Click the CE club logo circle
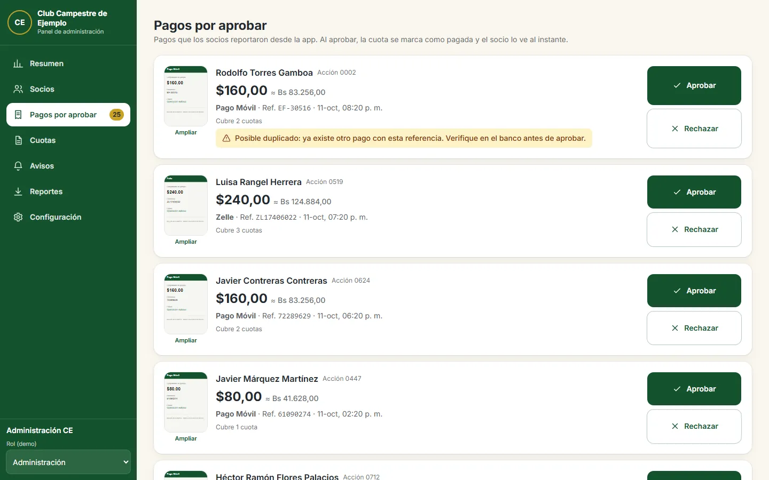 (x=20, y=22)
